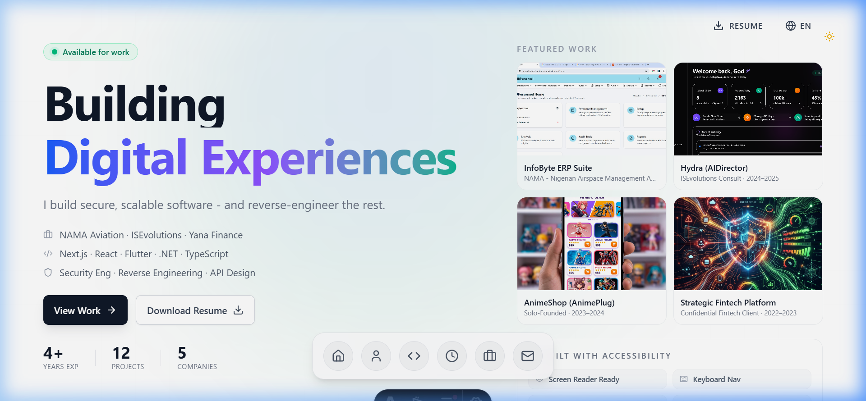This screenshot has width=866, height=401.
Task: Click the download icon in Download Resume
Action: [238, 310]
